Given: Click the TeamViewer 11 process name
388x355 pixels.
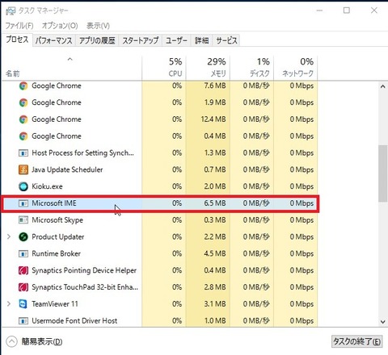Looking at the screenshot, I should 55,304.
